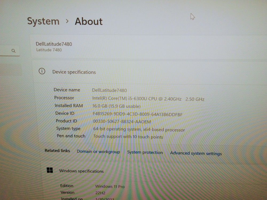Click DellLatitude7480 title at top
The height and width of the screenshot is (200, 267).
coord(54,44)
